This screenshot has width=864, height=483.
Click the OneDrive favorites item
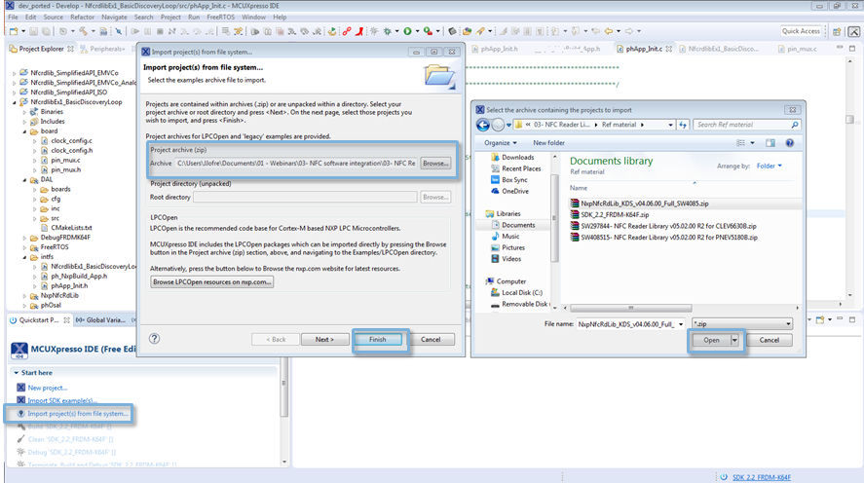tap(509, 191)
